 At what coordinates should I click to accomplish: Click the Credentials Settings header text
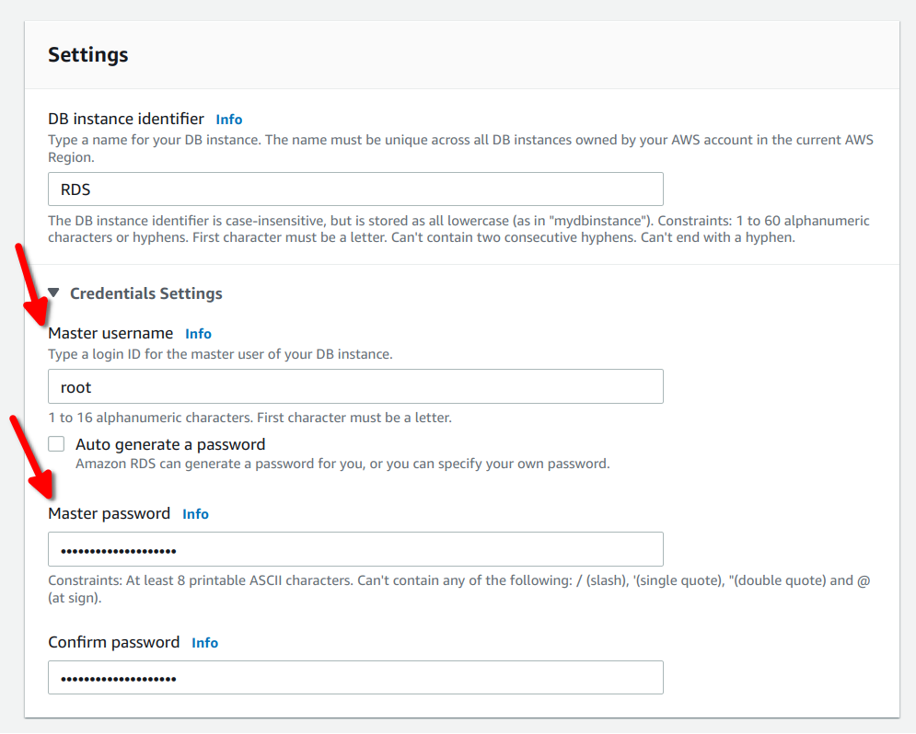point(145,292)
